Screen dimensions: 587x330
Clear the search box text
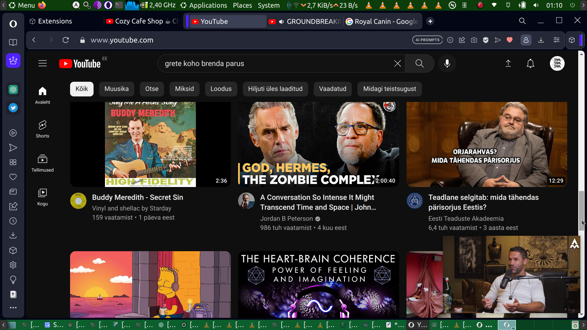pyautogui.click(x=397, y=63)
